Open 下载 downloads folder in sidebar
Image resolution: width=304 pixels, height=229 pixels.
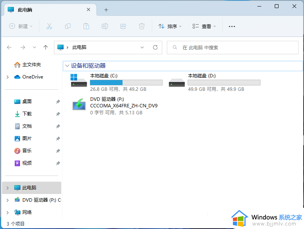click(23, 114)
